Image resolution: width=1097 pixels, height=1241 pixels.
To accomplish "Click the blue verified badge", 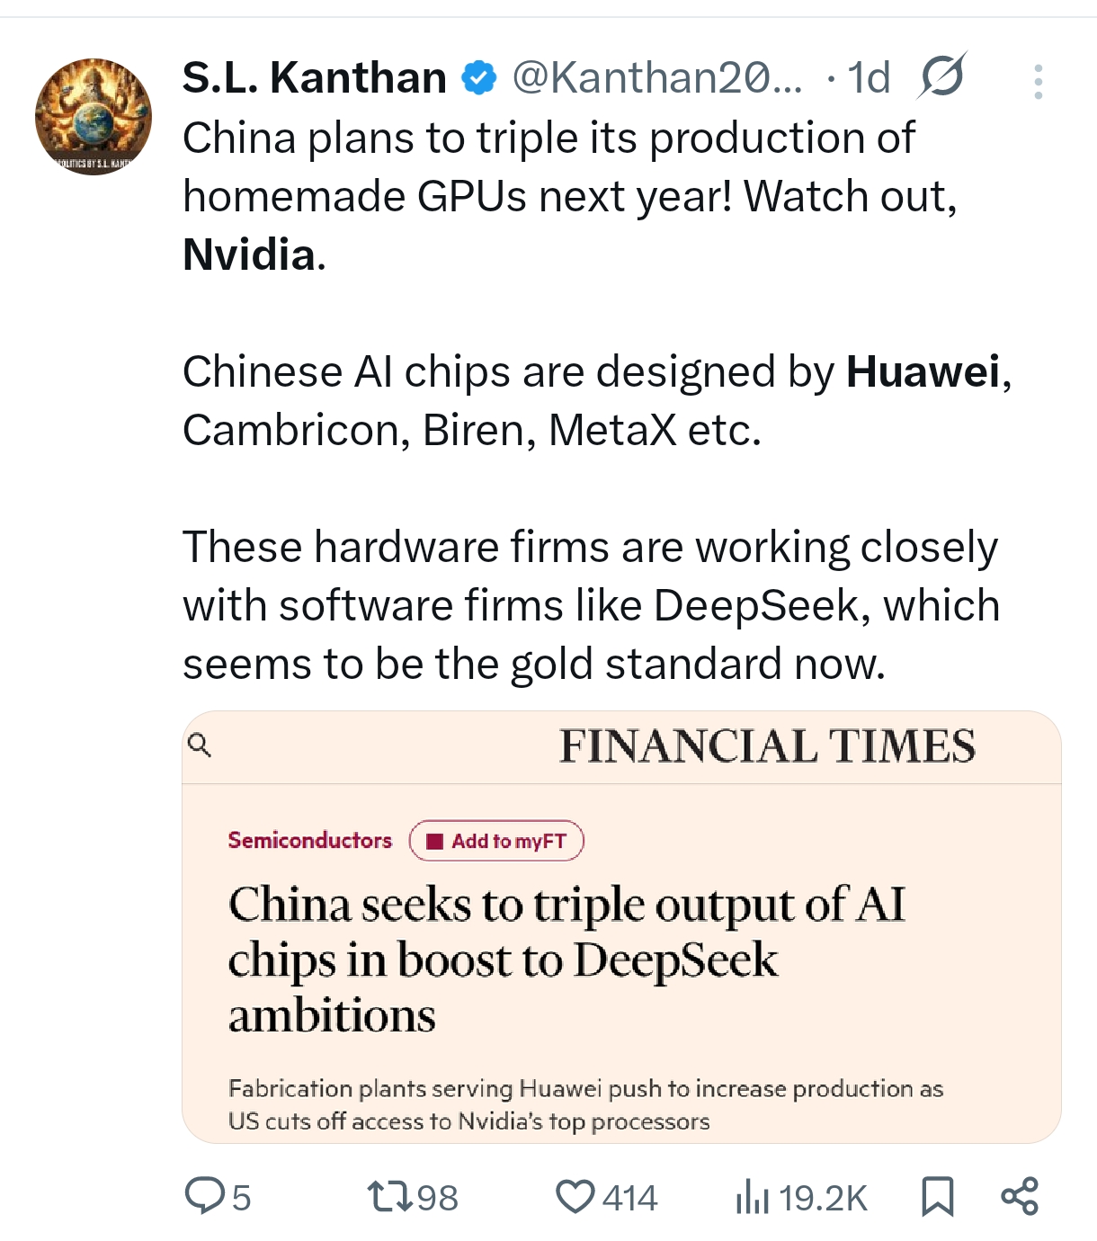I will [479, 78].
